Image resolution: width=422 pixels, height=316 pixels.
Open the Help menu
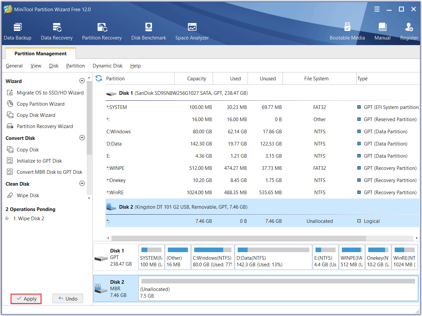[136, 66]
